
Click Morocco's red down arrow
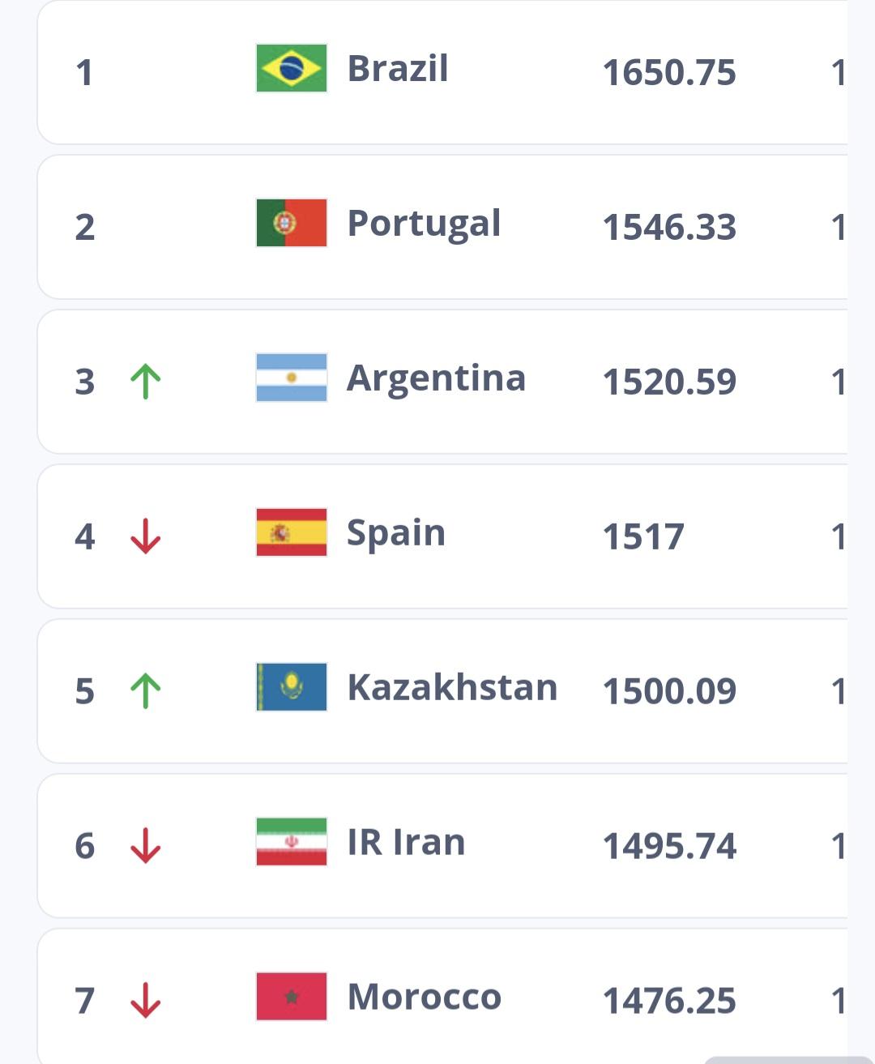click(146, 1000)
